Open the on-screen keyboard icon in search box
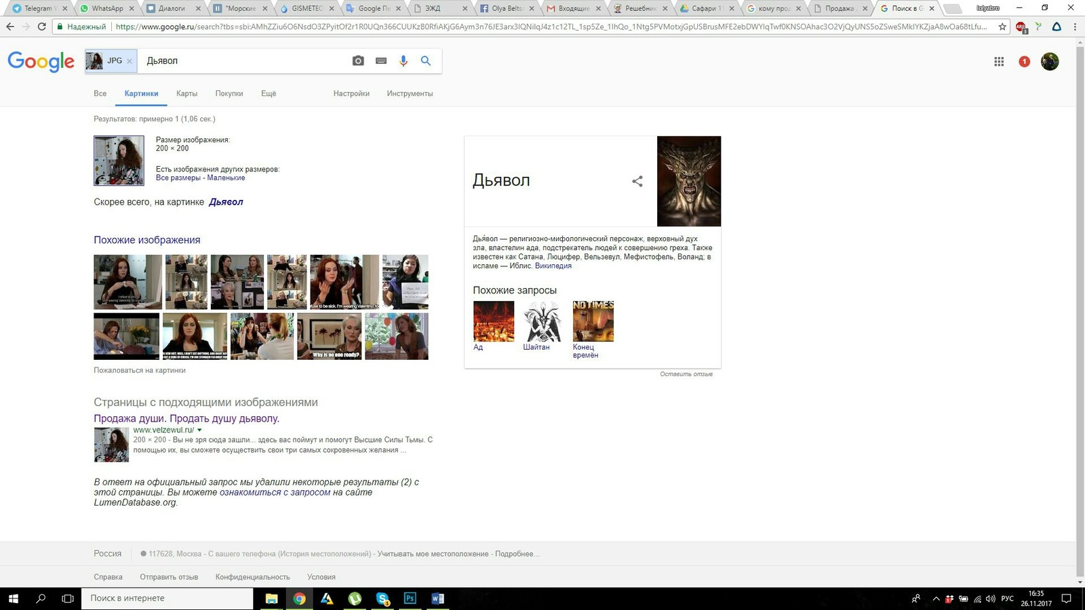The width and height of the screenshot is (1085, 610). coord(381,61)
